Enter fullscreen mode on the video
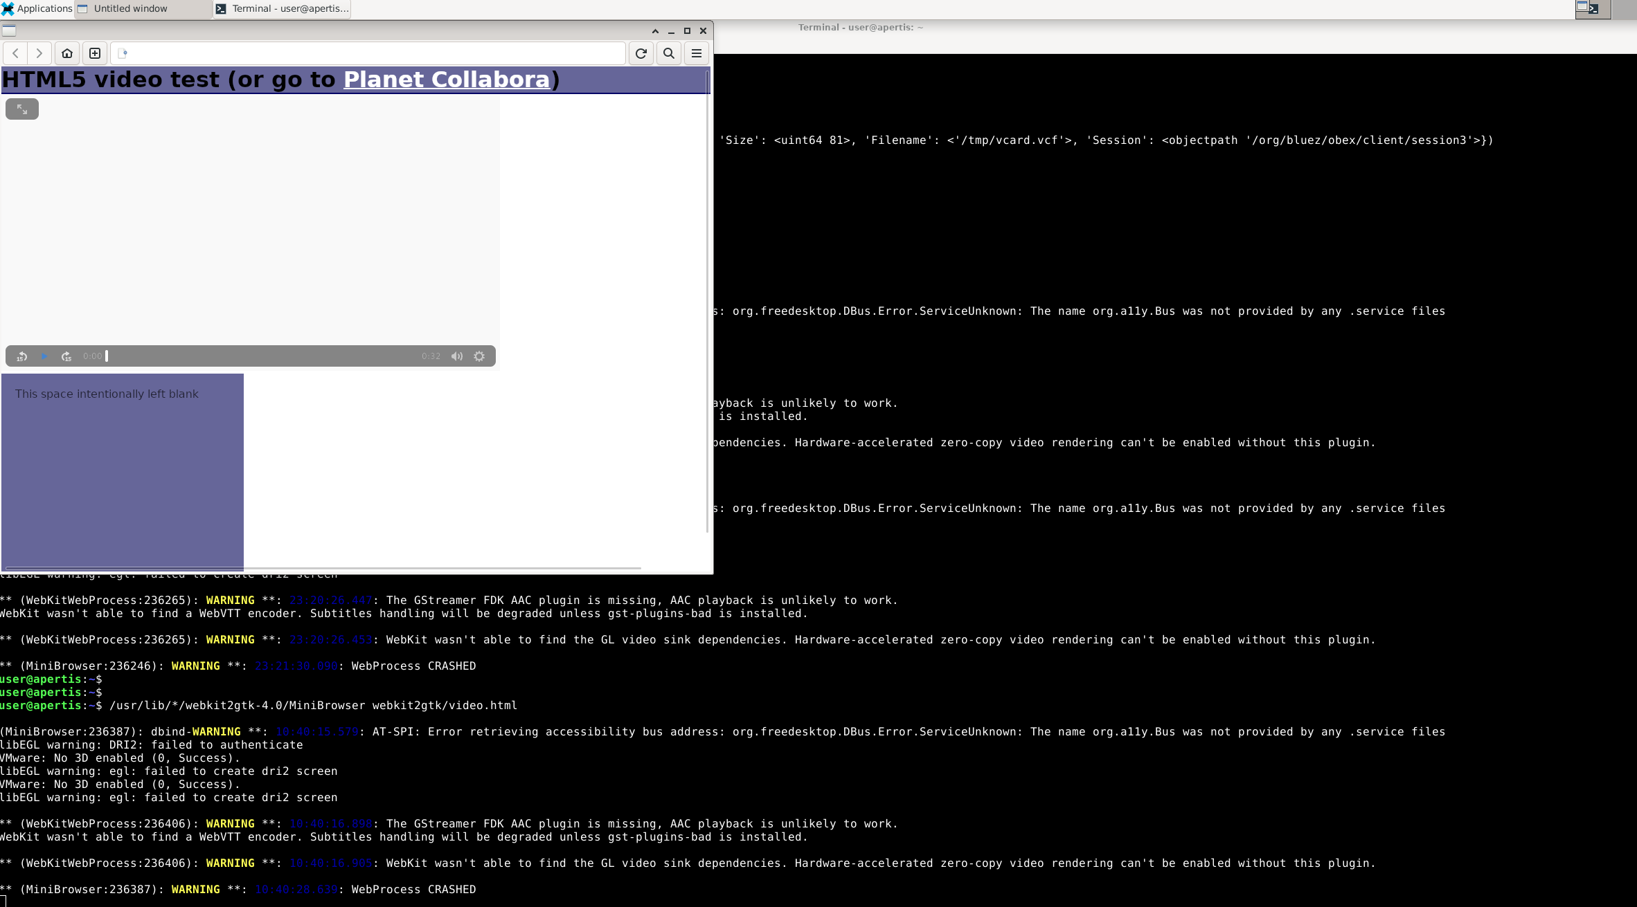1637x907 pixels. (22, 109)
